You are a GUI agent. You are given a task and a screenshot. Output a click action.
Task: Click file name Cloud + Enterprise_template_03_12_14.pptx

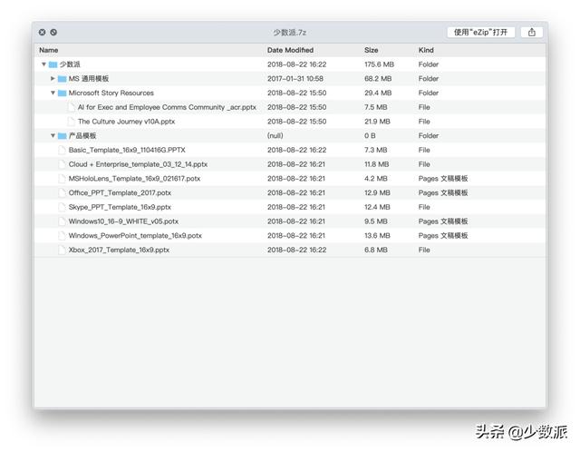(138, 164)
